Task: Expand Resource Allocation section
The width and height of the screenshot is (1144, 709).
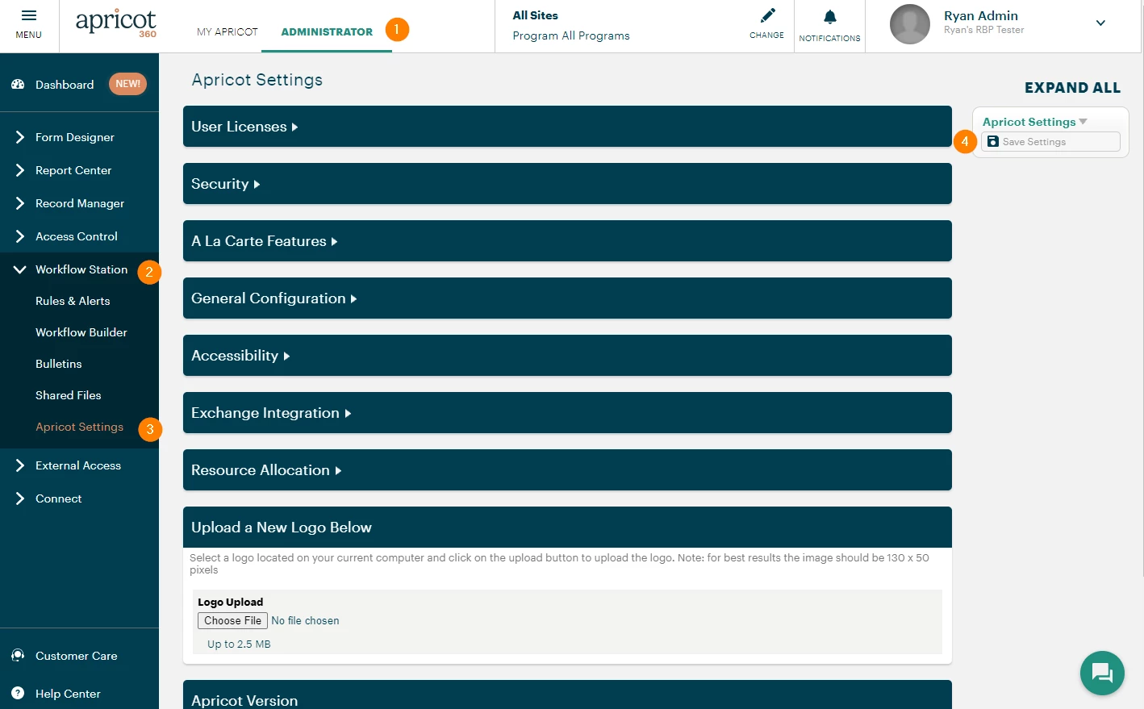Action: coord(567,470)
